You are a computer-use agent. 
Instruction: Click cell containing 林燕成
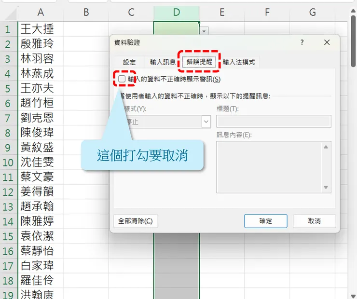(41, 73)
